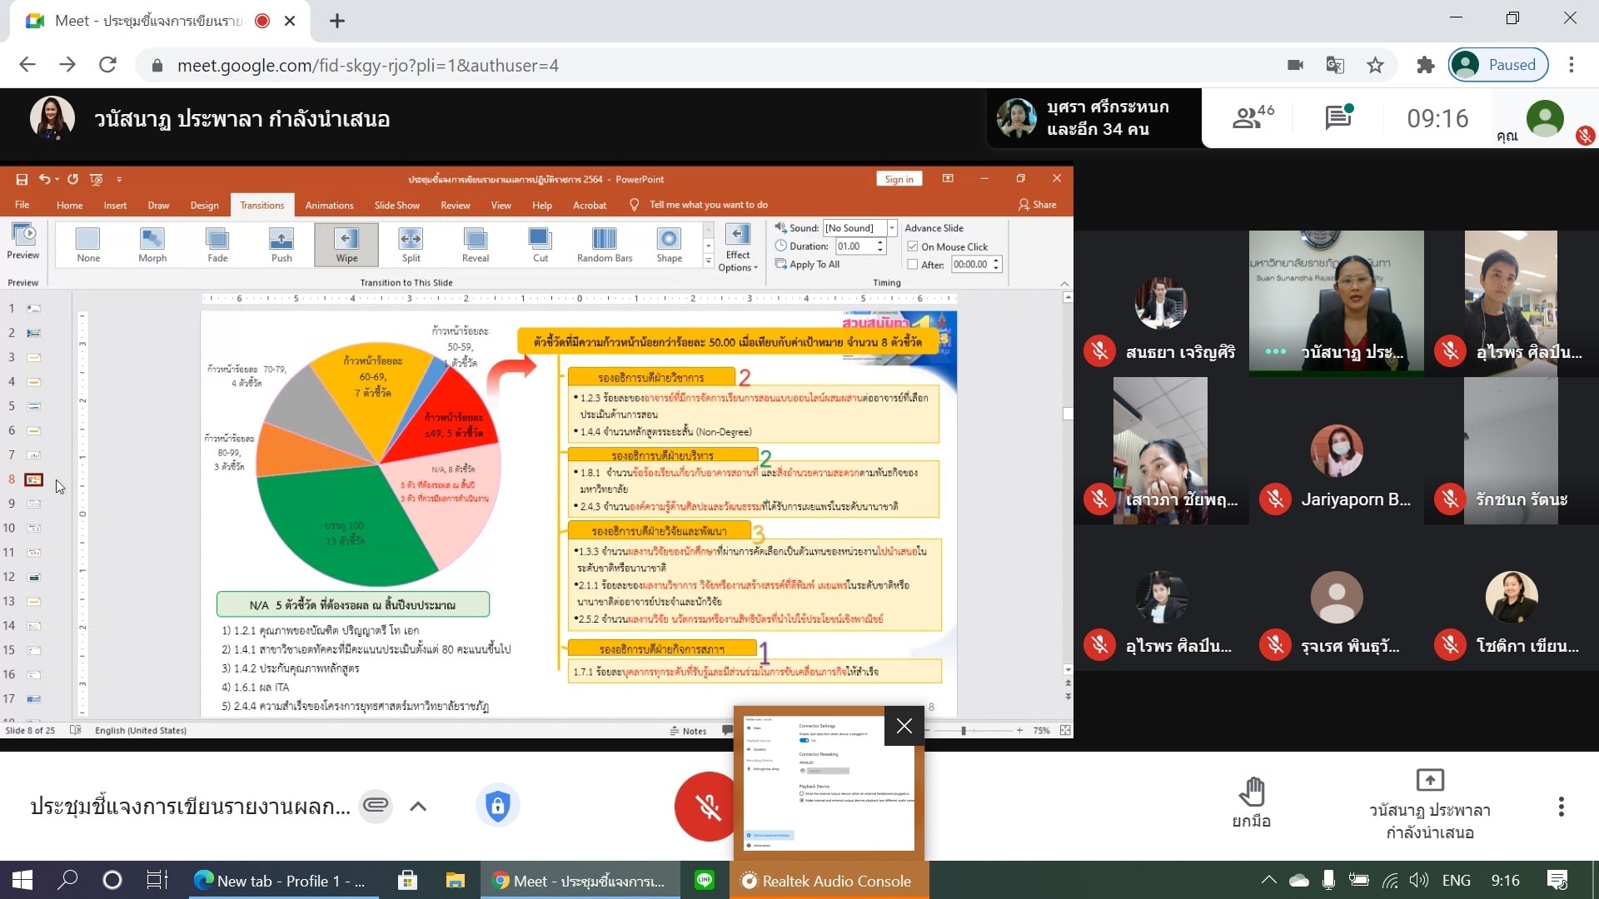This screenshot has width=1599, height=899.
Task: Click the Sign in button
Action: 899,179
